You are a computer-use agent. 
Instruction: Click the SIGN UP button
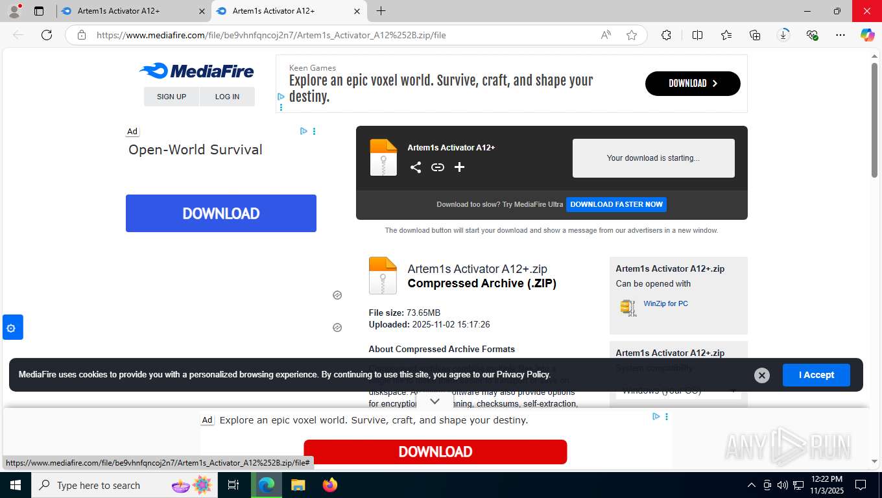tap(171, 97)
